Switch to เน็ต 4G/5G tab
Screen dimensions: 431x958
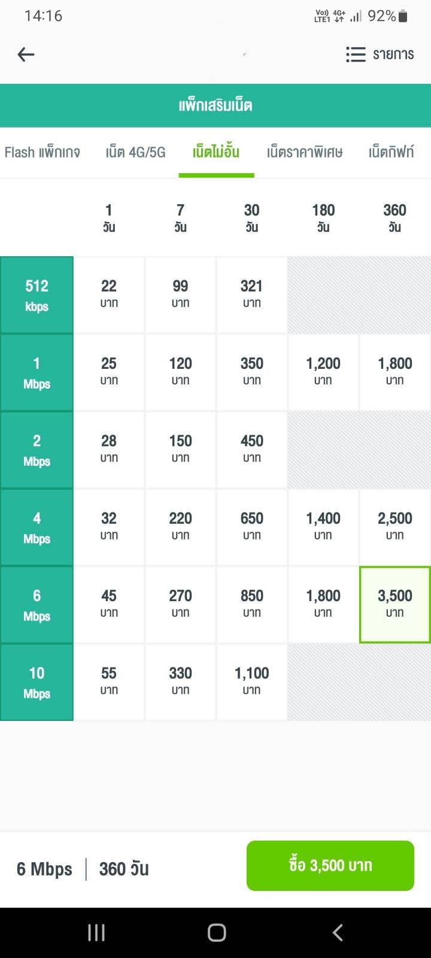135,152
